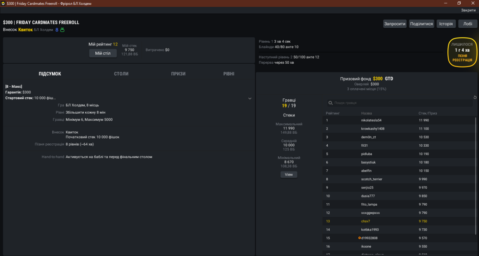Click the View stacks button
The height and width of the screenshot is (256, 479).
click(x=289, y=175)
